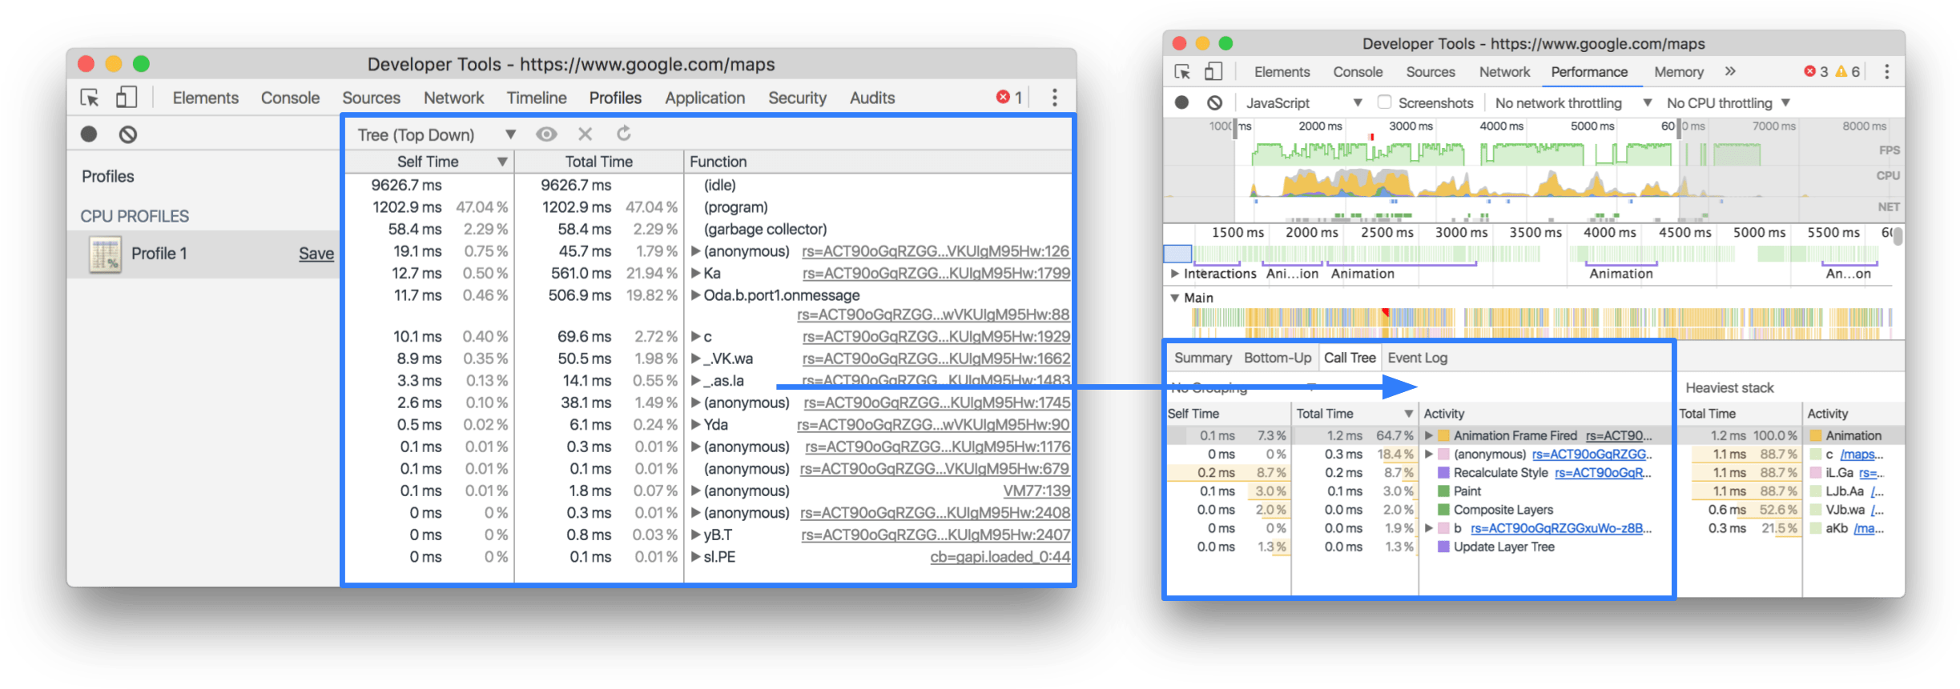
Task: Switch to the Timeline tab
Action: click(536, 98)
